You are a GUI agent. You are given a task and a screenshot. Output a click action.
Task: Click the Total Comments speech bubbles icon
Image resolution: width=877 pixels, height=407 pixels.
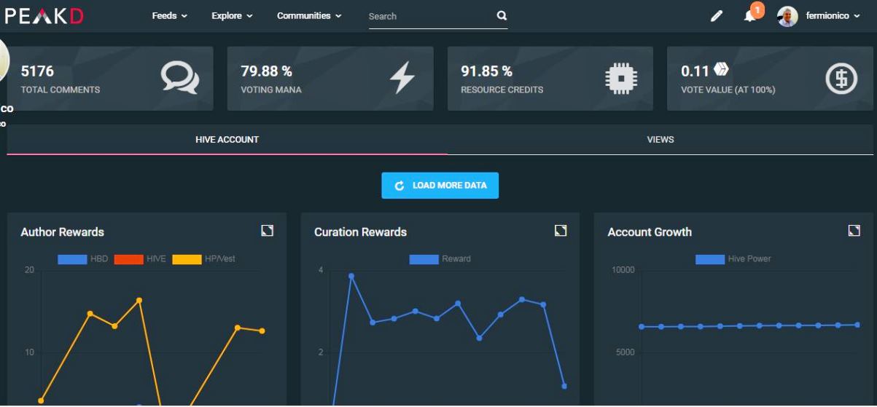point(179,79)
